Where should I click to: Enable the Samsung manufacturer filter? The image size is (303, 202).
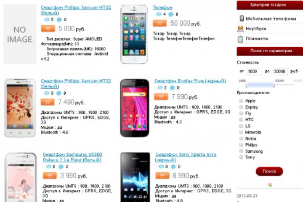[x=241, y=151]
